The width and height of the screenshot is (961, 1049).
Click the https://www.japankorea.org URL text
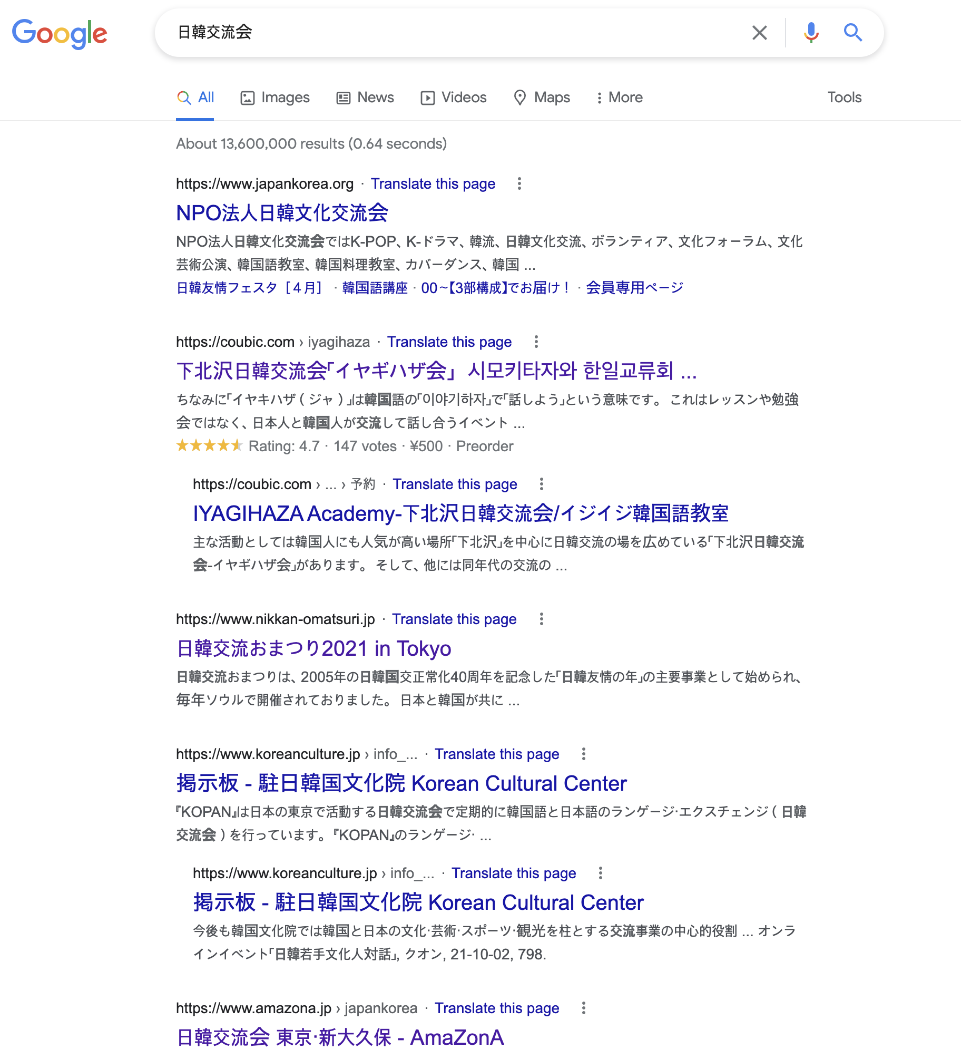[265, 183]
